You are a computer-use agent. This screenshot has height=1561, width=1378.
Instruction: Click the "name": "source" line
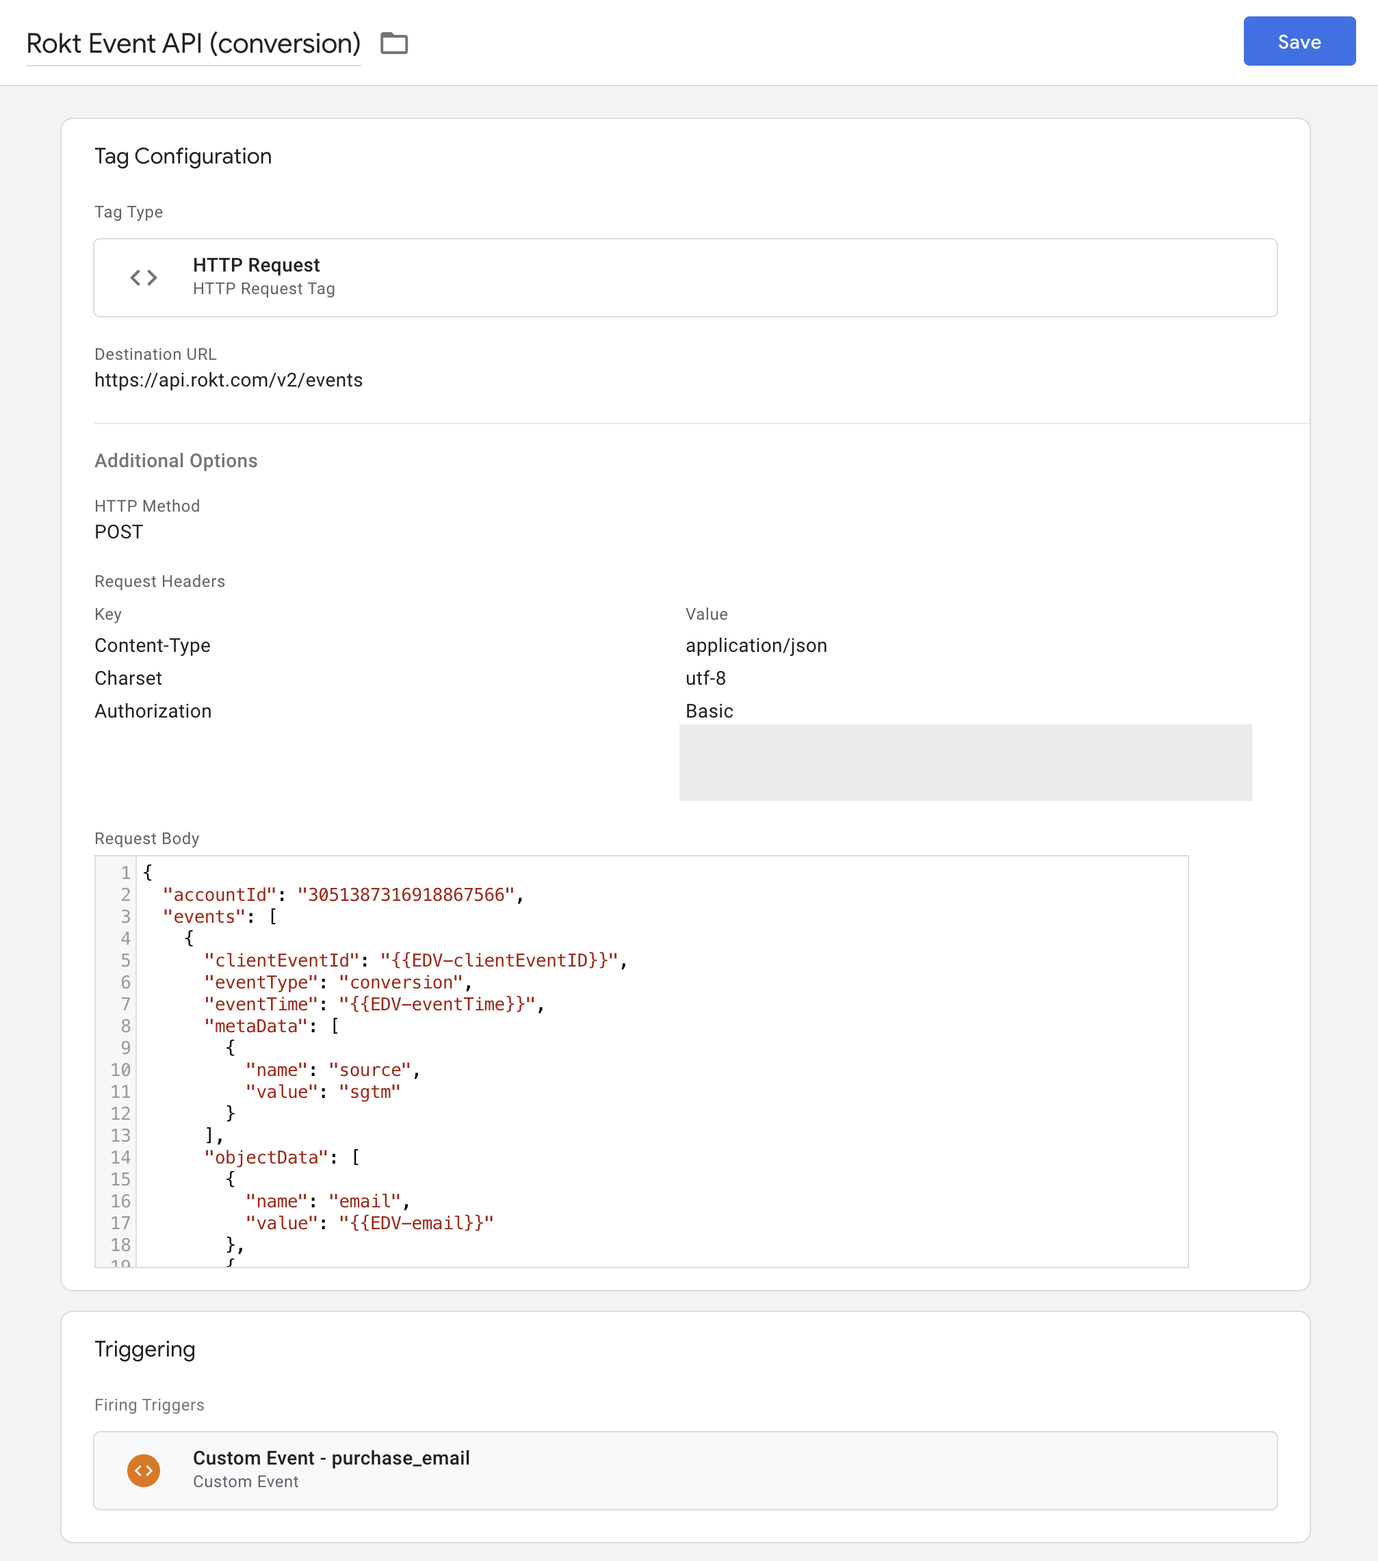pyautogui.click(x=333, y=1070)
